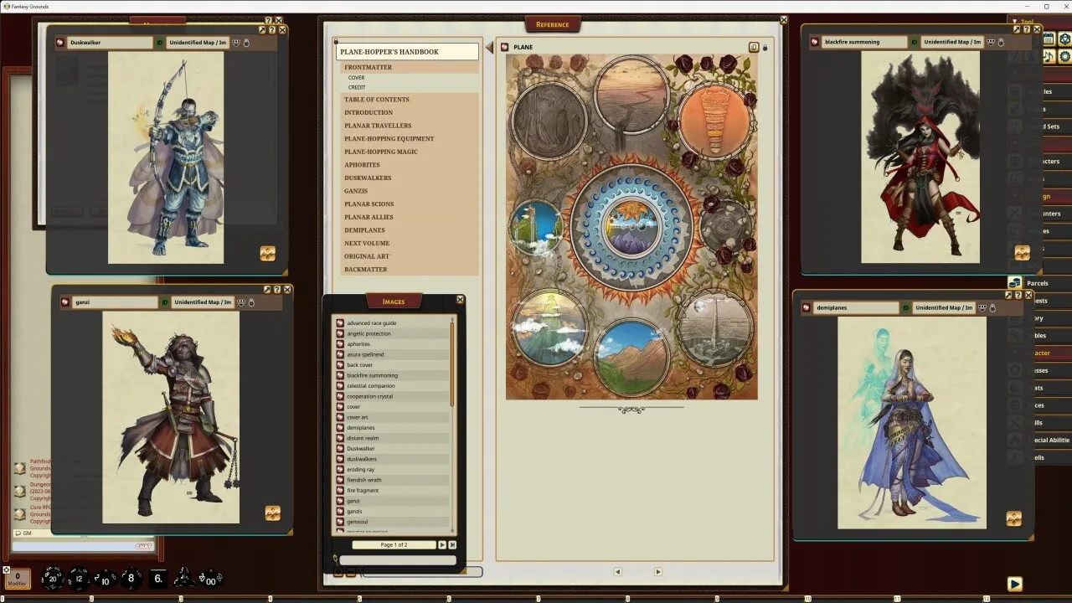Click the Images list search field
The image size is (1072, 603).
398,560
